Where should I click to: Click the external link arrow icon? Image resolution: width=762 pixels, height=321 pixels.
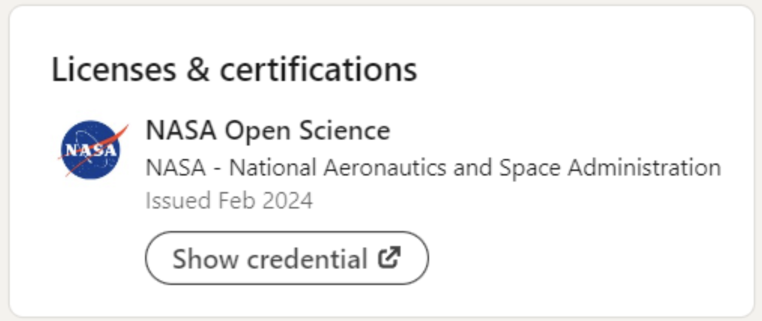point(389,258)
